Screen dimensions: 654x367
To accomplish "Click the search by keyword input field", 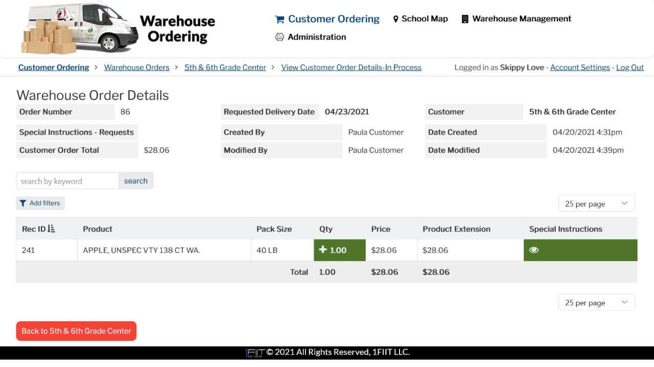I will [66, 180].
